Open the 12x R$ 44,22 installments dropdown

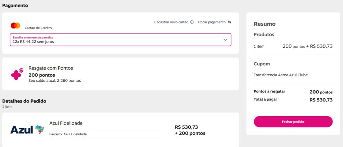click(120, 40)
